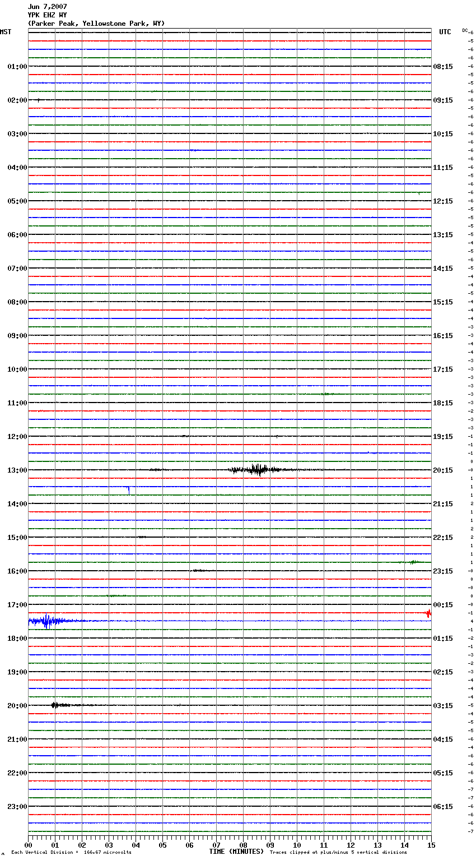Click the '01:00' MST hour label
Image resolution: width=476 pixels, height=860 pixels.
coord(17,67)
